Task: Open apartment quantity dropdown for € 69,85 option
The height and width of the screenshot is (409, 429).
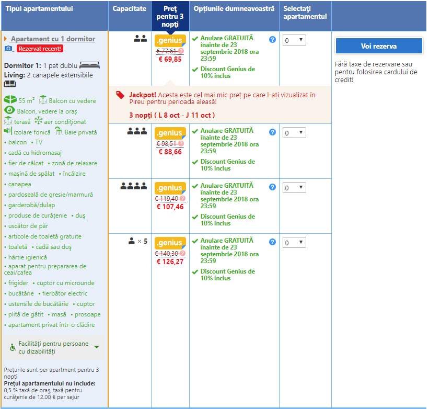Action: pyautogui.click(x=294, y=40)
